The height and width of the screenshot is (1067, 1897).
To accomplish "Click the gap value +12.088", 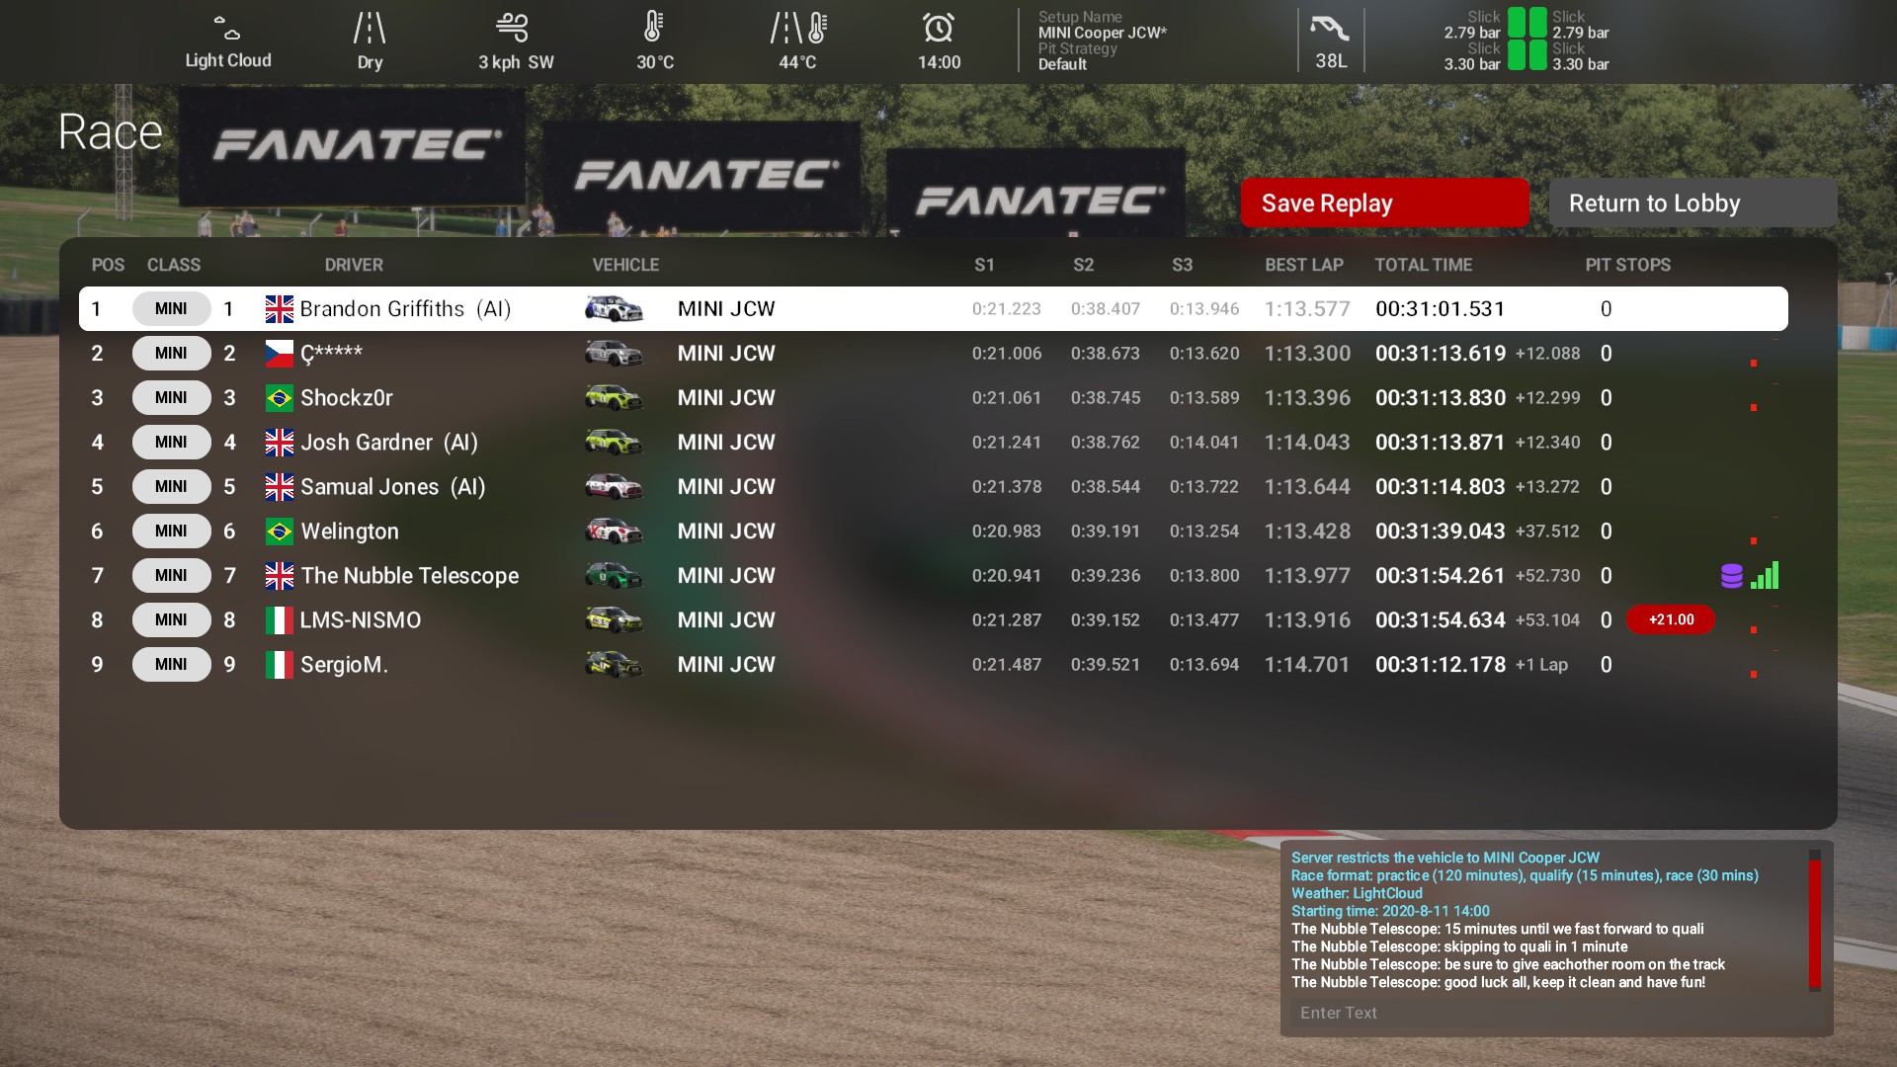I will (x=1547, y=354).
